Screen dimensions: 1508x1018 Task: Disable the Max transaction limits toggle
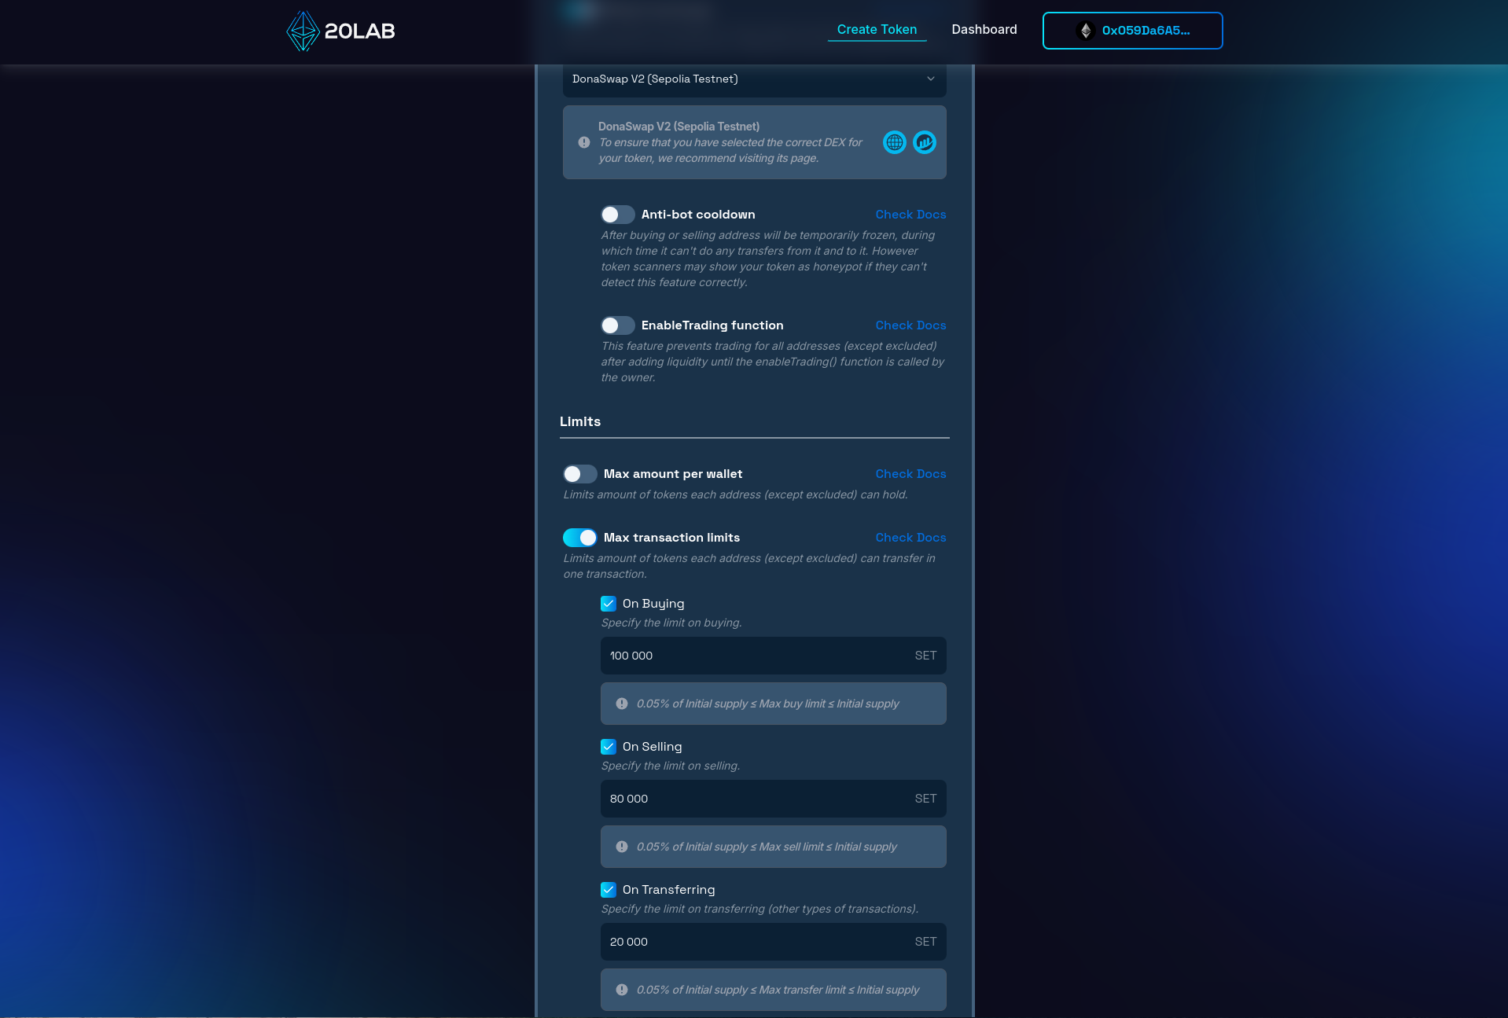pyautogui.click(x=579, y=538)
